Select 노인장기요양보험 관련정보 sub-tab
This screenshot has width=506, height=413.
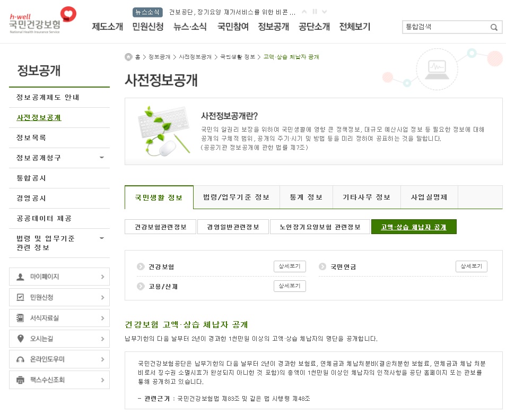coord(320,227)
